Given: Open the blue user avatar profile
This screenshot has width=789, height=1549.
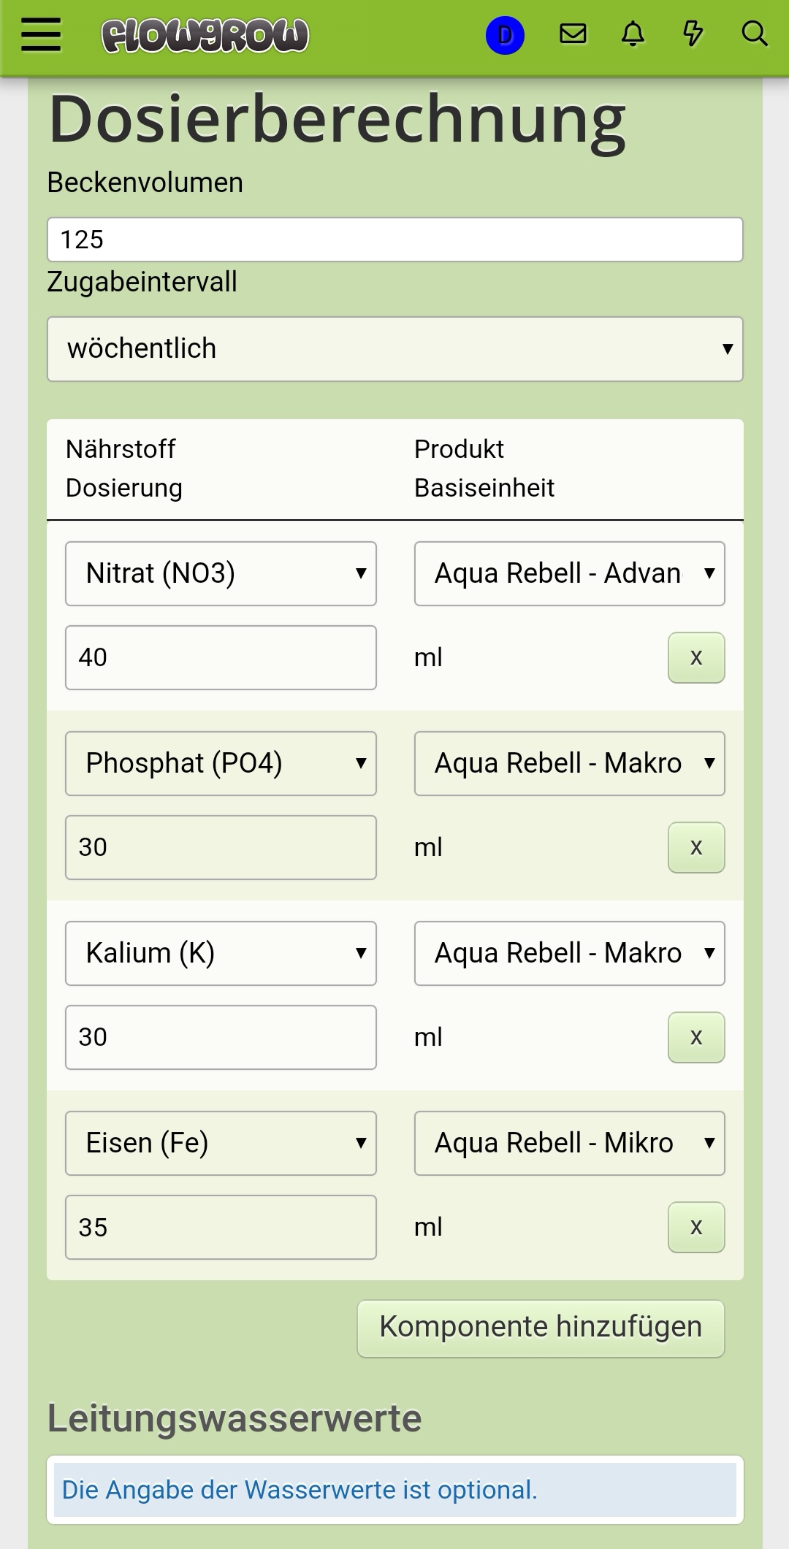Looking at the screenshot, I should click(x=505, y=35).
